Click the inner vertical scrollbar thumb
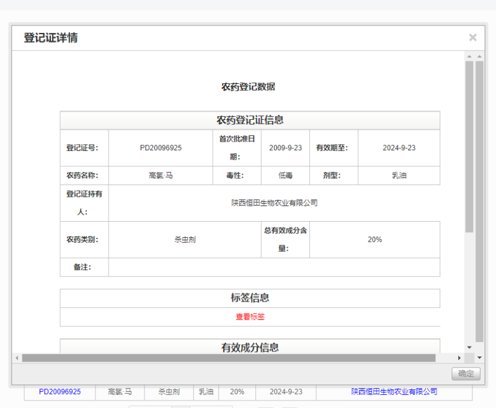496x408 pixels. tap(469, 147)
